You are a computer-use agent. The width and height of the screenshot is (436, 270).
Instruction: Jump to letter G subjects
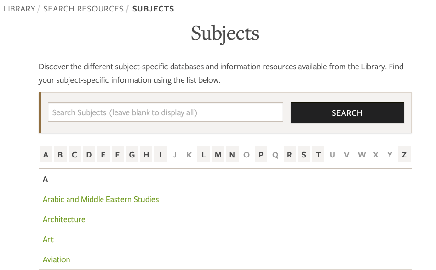pyautogui.click(x=132, y=155)
